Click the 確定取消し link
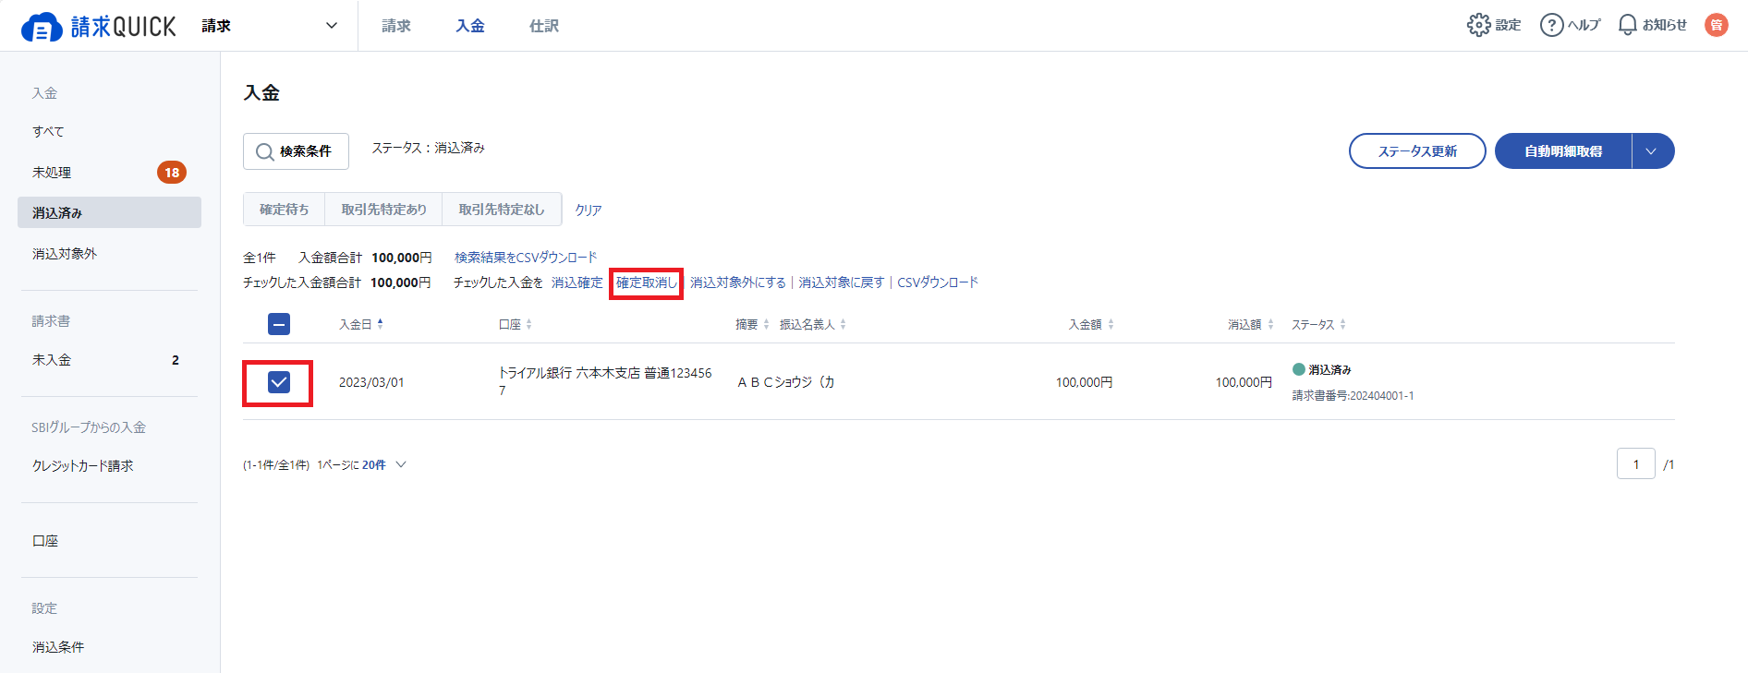 coord(647,282)
